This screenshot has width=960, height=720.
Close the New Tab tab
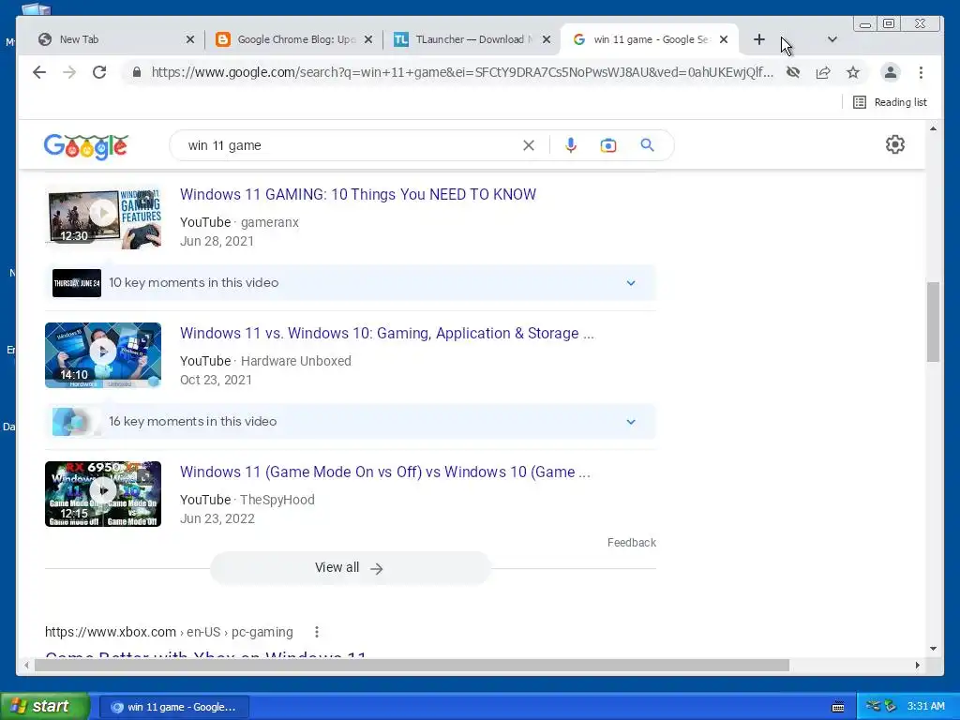point(189,39)
